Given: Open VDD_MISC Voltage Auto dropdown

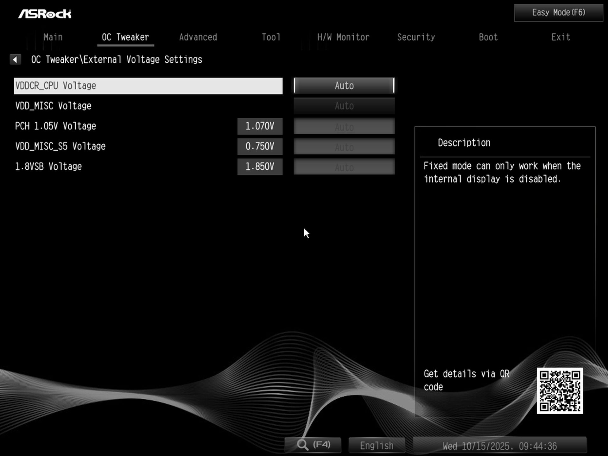Looking at the screenshot, I should click(x=344, y=106).
